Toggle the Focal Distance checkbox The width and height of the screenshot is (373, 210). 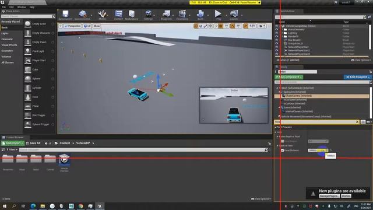pos(282,150)
